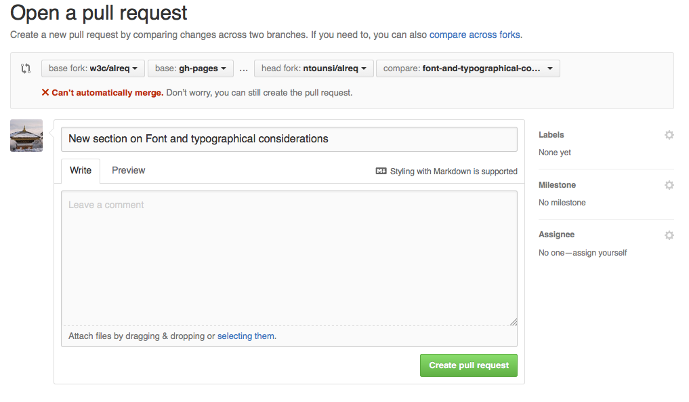The height and width of the screenshot is (402, 689).
Task: Click the branch compare arrows icon
Action: [26, 68]
